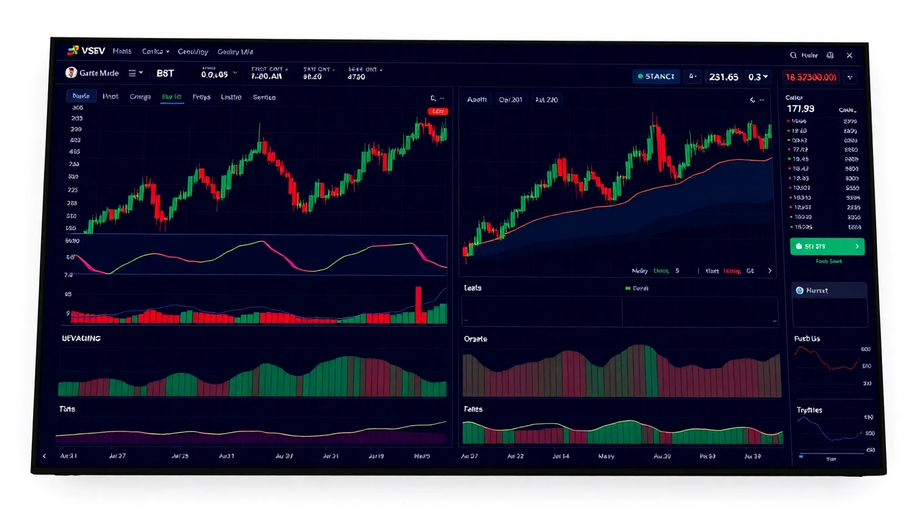Screen dimensions: 911x520
Task: Click the red 16.32300.001 price button
Action: (x=811, y=77)
